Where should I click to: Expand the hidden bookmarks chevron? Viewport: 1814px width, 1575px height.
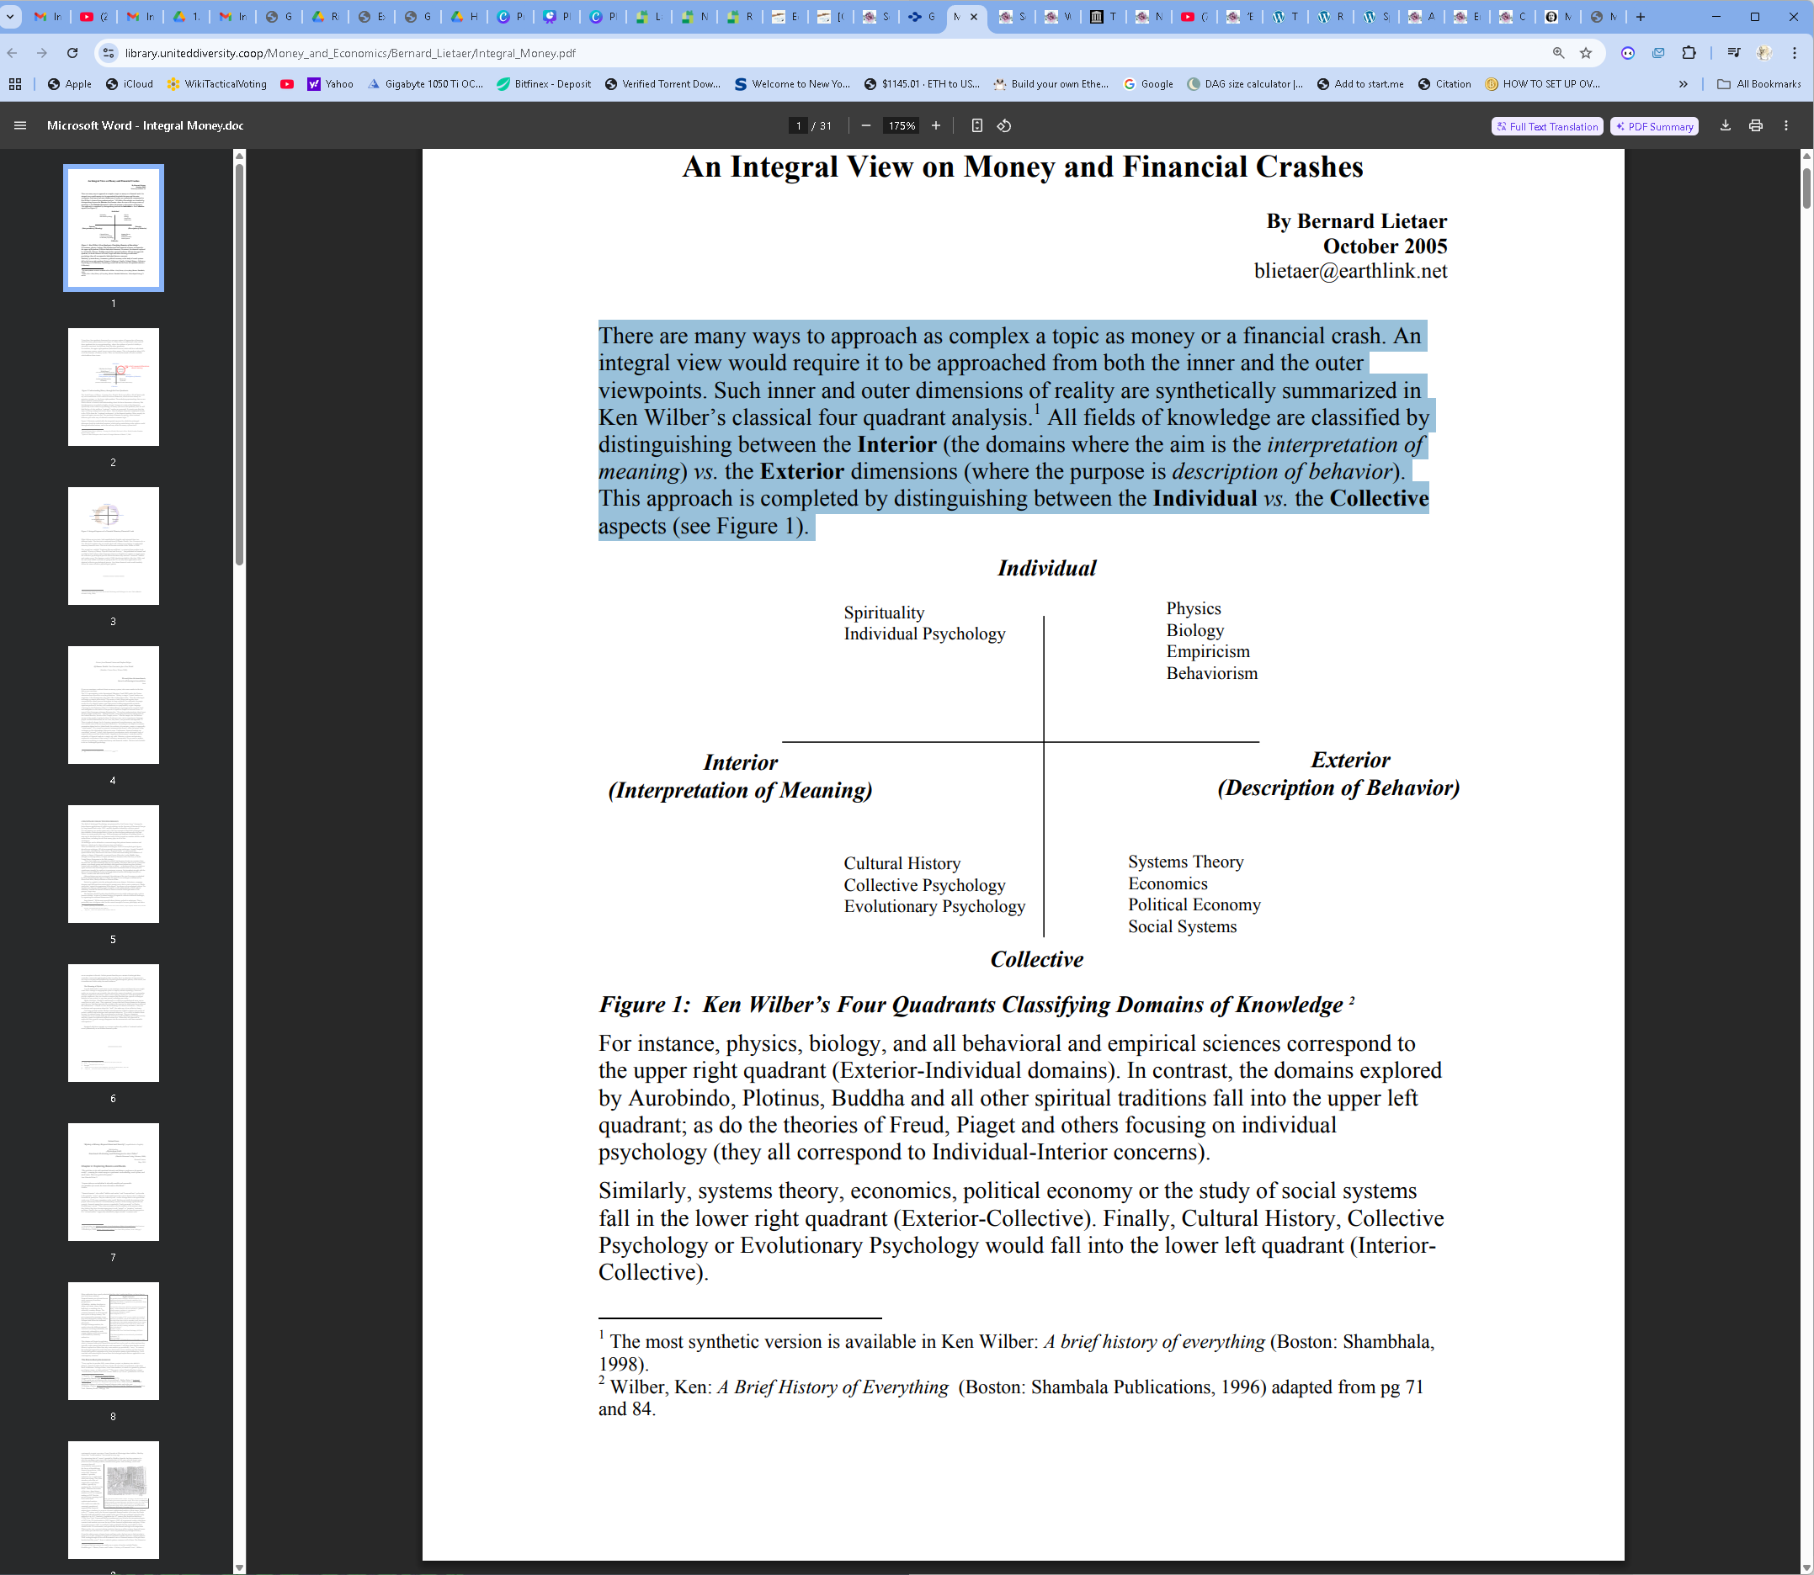click(x=1683, y=83)
